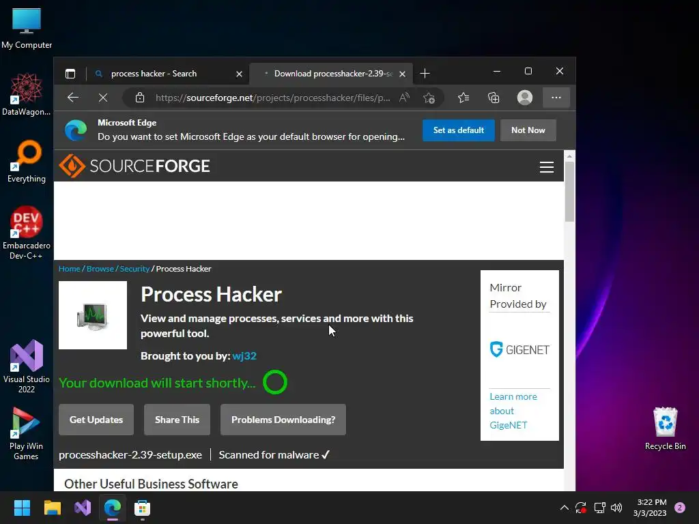Click the SourceForge logo
699x524 pixels.
134,166
